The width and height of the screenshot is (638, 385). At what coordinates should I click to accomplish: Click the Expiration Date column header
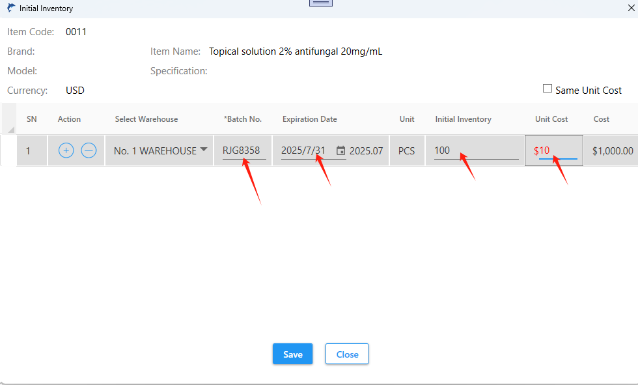[309, 119]
